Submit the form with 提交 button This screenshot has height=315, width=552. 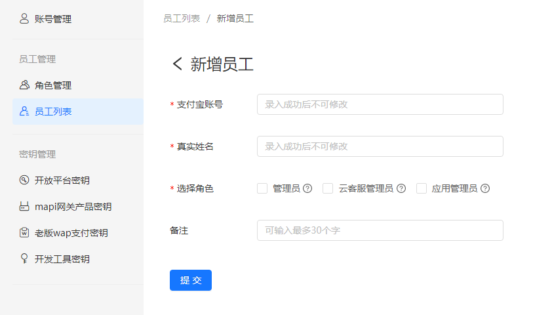tap(190, 280)
